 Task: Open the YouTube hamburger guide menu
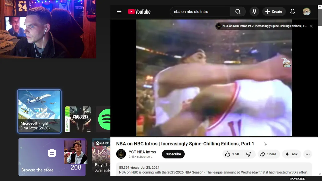tap(119, 12)
